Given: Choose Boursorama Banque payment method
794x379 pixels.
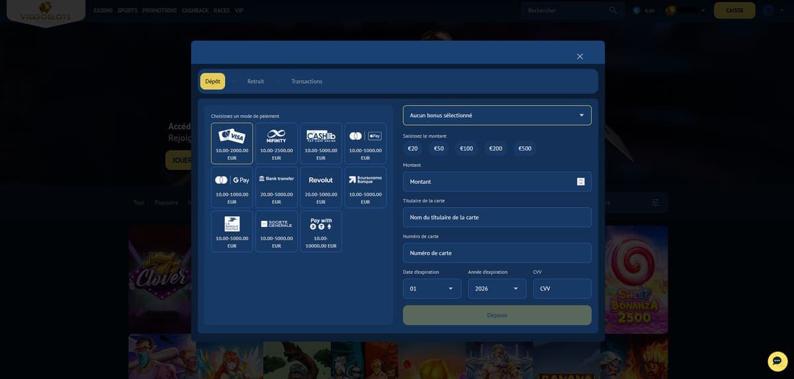Looking at the screenshot, I should point(365,187).
